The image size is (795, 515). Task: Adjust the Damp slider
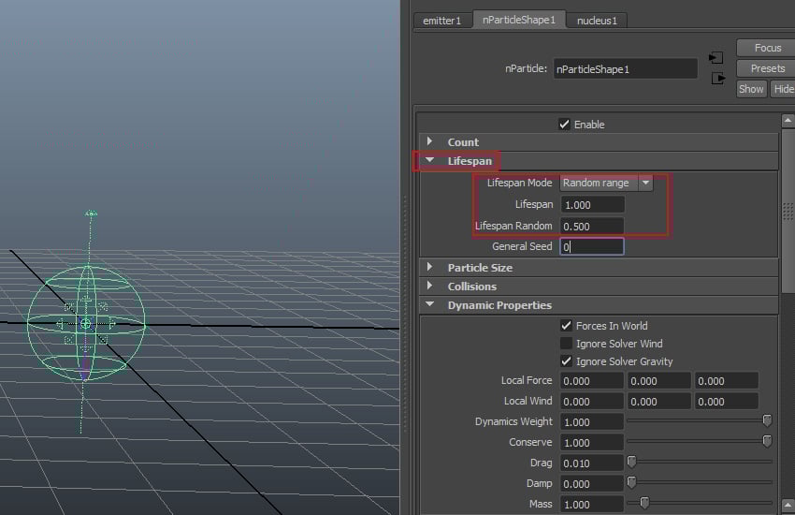coord(631,482)
